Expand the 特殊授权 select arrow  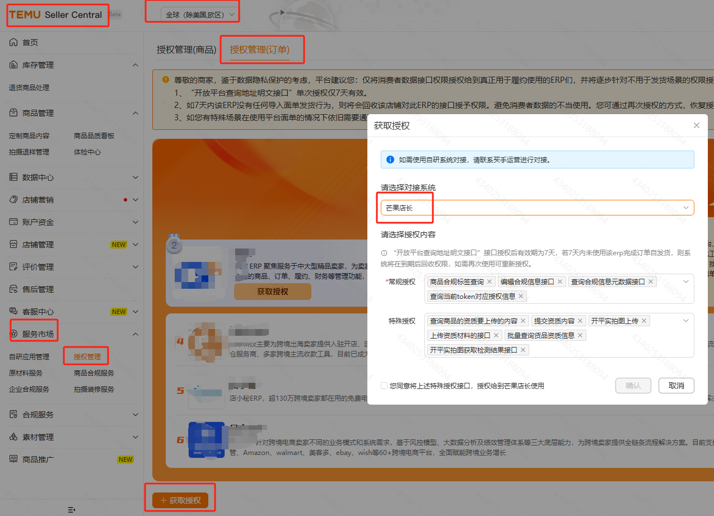click(x=686, y=321)
